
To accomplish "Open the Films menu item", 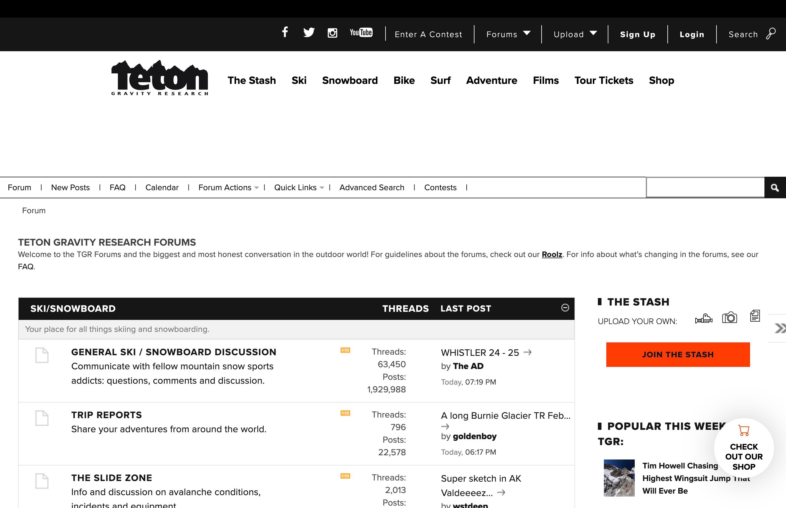I will [546, 80].
